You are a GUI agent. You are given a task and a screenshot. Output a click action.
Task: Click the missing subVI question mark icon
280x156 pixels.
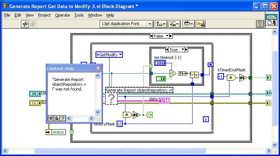tap(111, 99)
